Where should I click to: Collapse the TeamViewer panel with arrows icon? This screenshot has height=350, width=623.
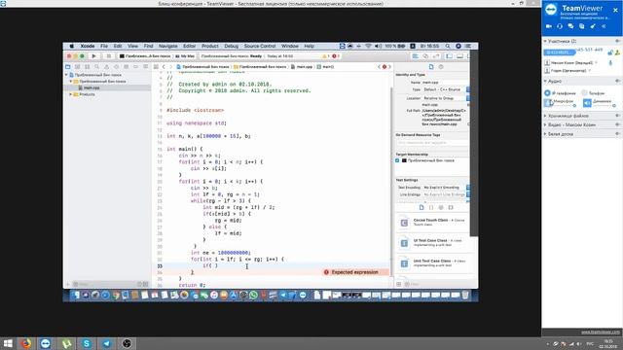tap(604, 26)
